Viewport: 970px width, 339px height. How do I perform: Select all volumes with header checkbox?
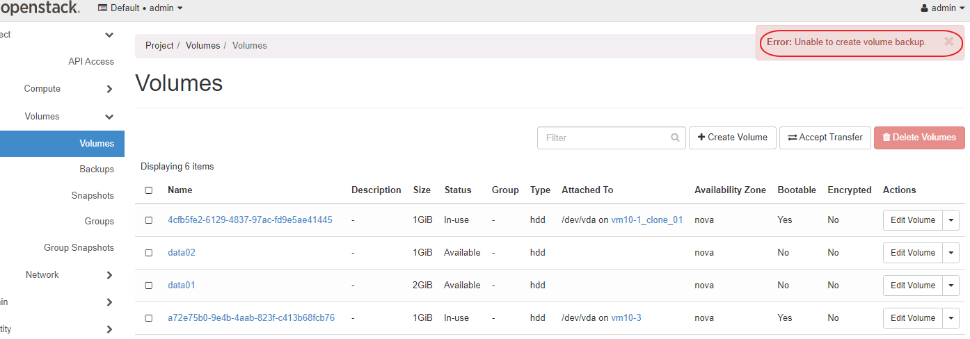[x=148, y=190]
